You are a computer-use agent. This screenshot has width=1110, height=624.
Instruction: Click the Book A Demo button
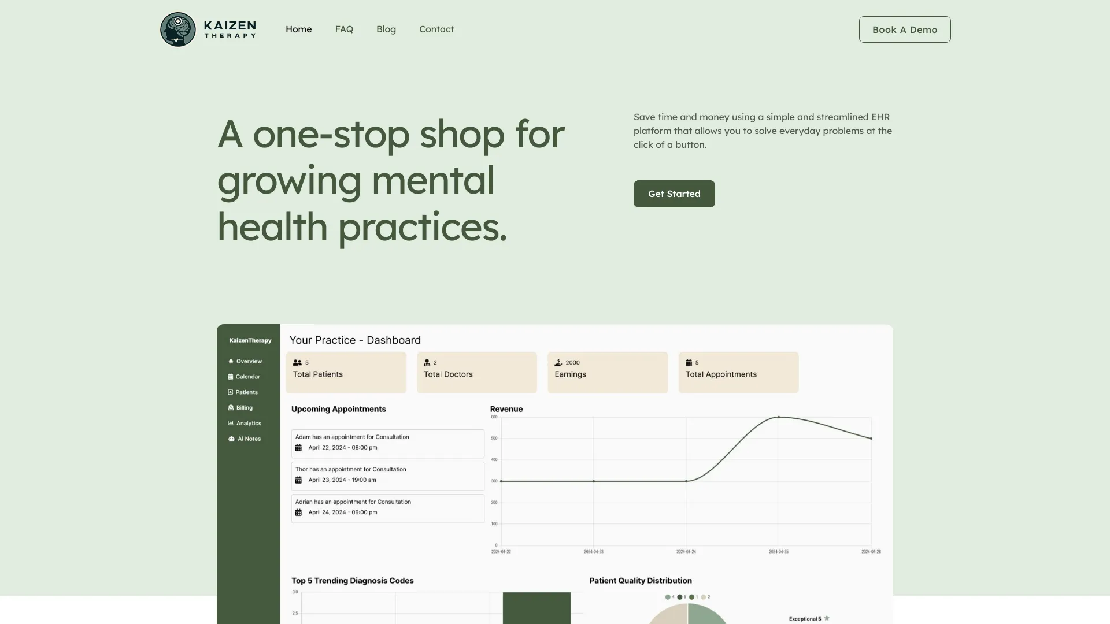(905, 29)
